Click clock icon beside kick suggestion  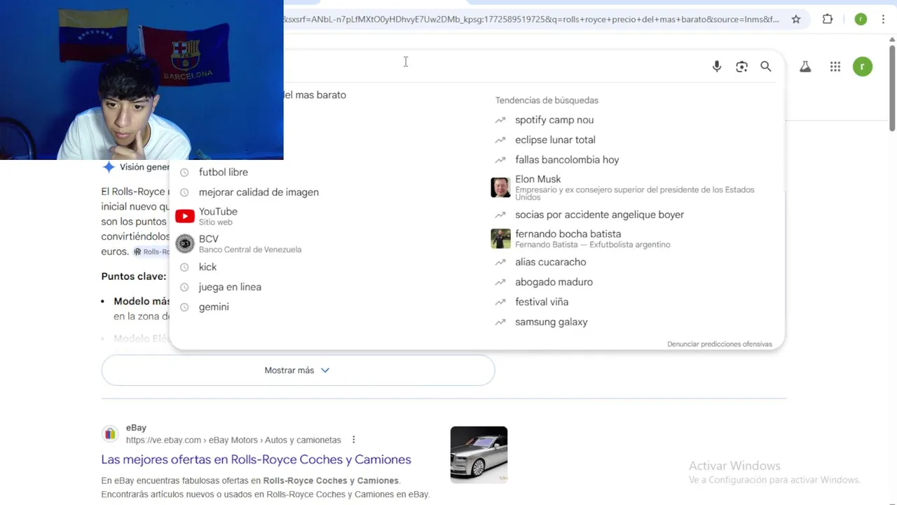click(x=185, y=267)
